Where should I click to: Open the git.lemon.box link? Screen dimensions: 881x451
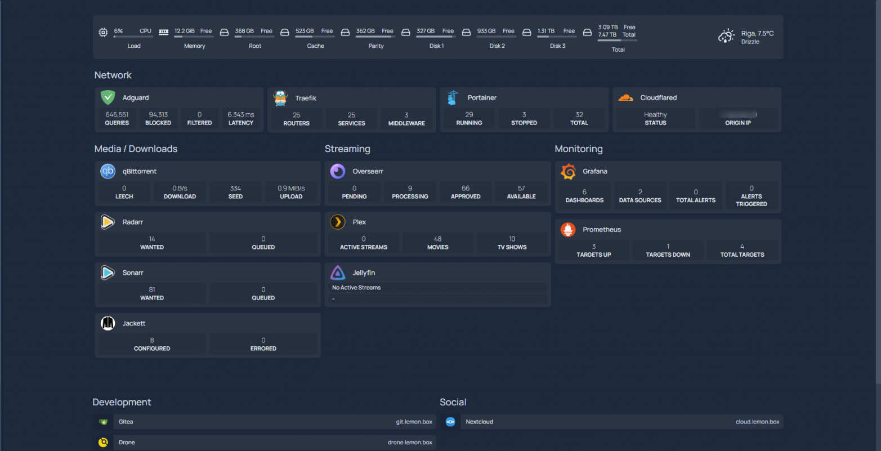pyautogui.click(x=414, y=422)
